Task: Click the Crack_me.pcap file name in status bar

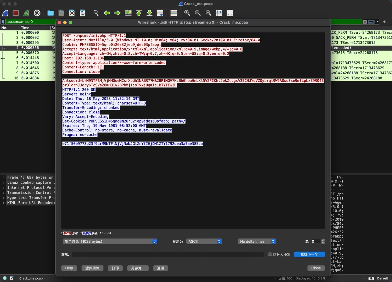Action: pyautogui.click(x=31, y=278)
